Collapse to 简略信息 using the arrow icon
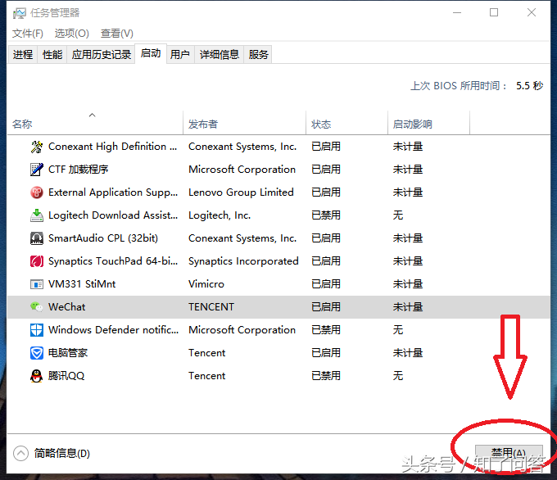This screenshot has width=557, height=480. coord(20,453)
